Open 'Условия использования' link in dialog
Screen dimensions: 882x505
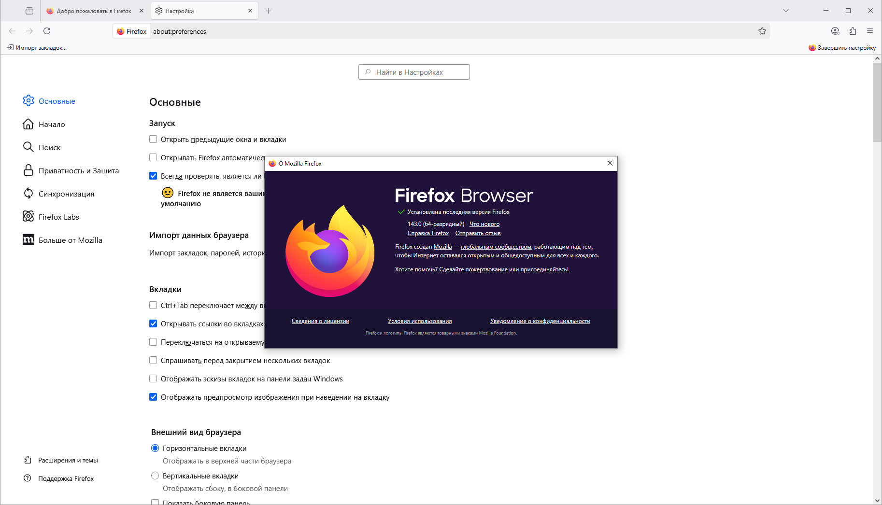click(420, 321)
